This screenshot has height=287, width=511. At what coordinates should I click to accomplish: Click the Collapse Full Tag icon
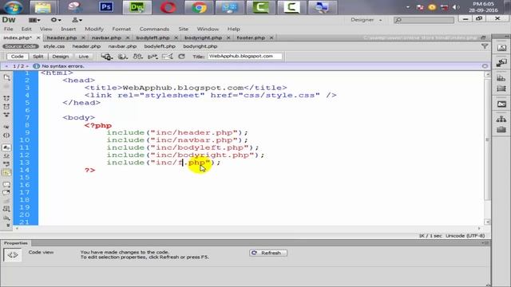point(6,98)
